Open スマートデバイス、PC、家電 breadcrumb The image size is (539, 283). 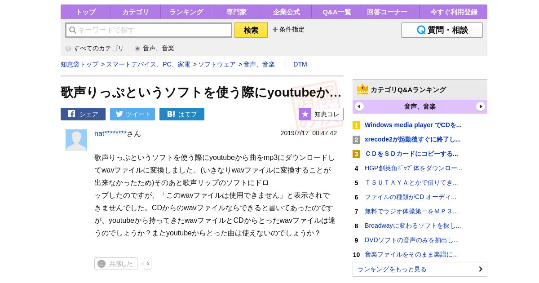tap(148, 64)
